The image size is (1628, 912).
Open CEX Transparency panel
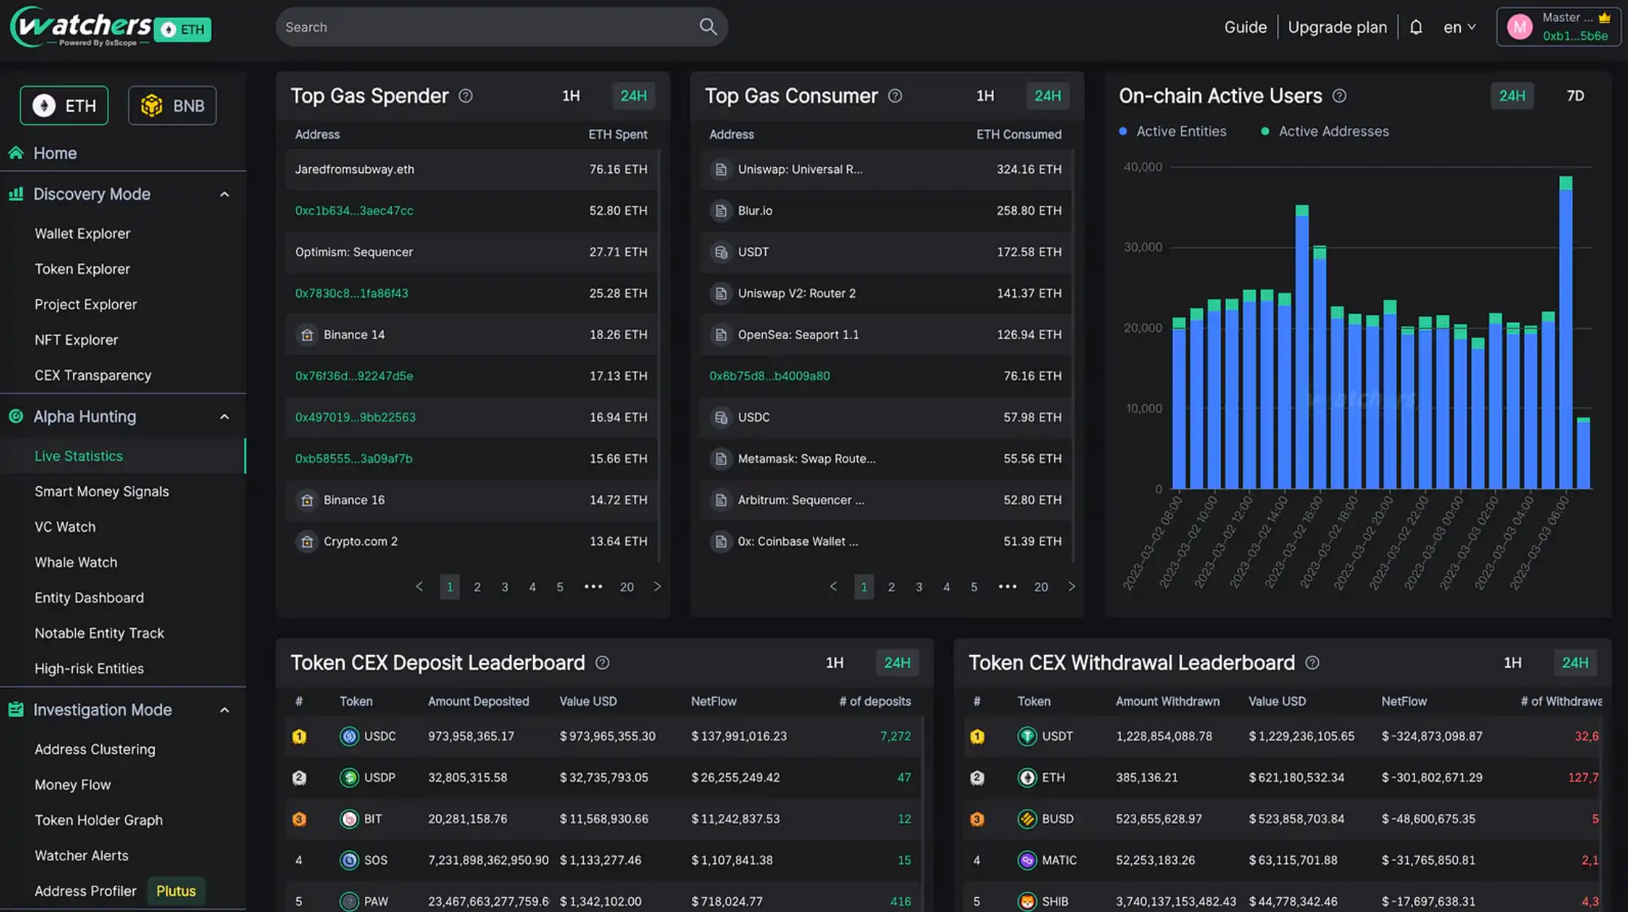[x=93, y=376]
